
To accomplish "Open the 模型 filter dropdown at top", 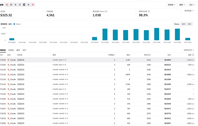I will point(182,5).
